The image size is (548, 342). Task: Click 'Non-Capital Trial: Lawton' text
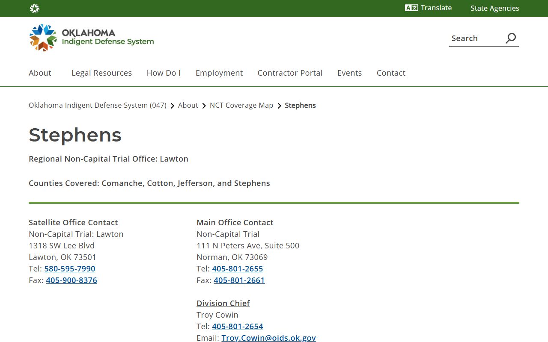76,234
